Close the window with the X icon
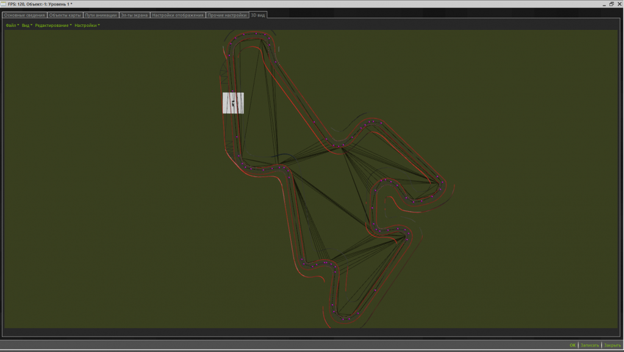This screenshot has height=352, width=624. pyautogui.click(x=619, y=4)
